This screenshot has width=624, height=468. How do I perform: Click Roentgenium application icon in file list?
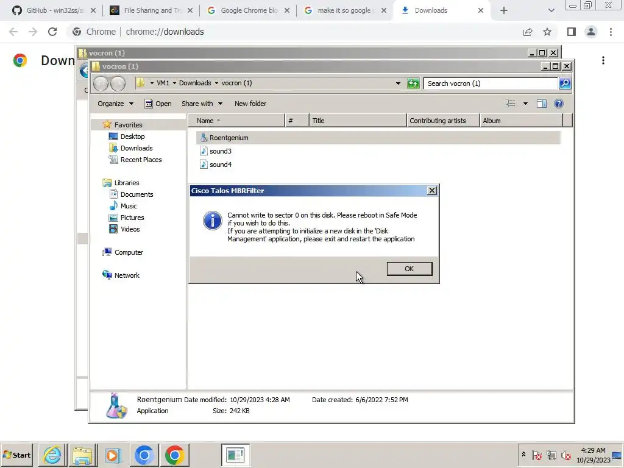pos(204,138)
